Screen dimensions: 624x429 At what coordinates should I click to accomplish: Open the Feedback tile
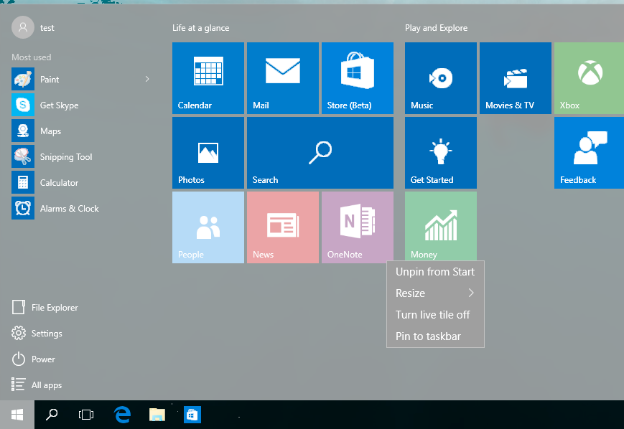pos(589,153)
